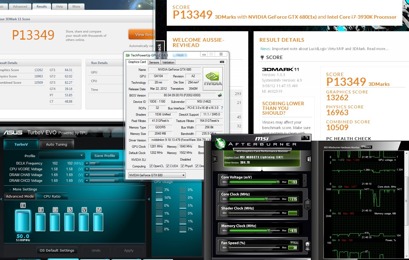This screenshot has height=260, width=409.
Task: Click the DRAM CHCD Voltage decrease arrow
Action: point(87,181)
